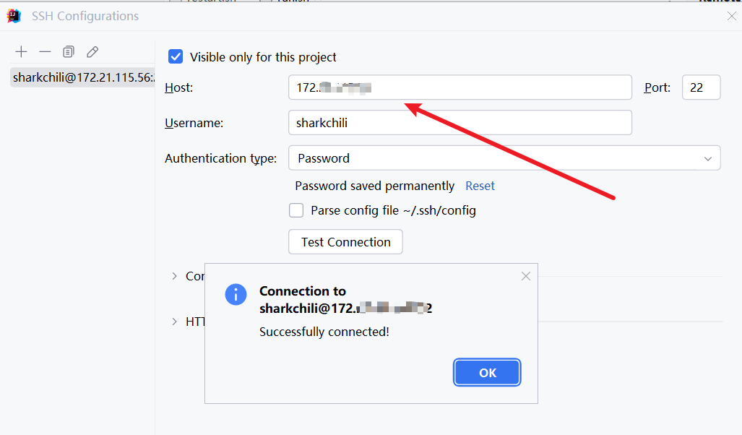Click the blue info icon in dialog
This screenshot has height=435, width=742.
tap(236, 294)
